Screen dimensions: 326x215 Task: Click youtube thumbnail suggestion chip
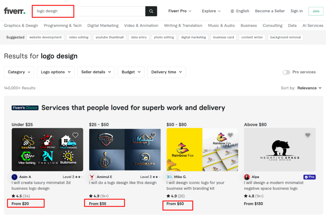[x=109, y=37]
